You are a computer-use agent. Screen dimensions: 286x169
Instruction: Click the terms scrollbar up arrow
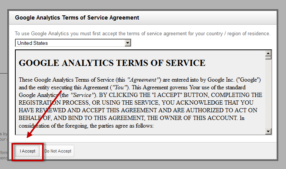click(268, 54)
